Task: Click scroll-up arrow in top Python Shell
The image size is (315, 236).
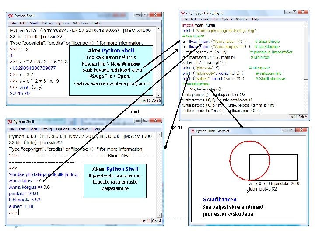Action: click(159, 29)
